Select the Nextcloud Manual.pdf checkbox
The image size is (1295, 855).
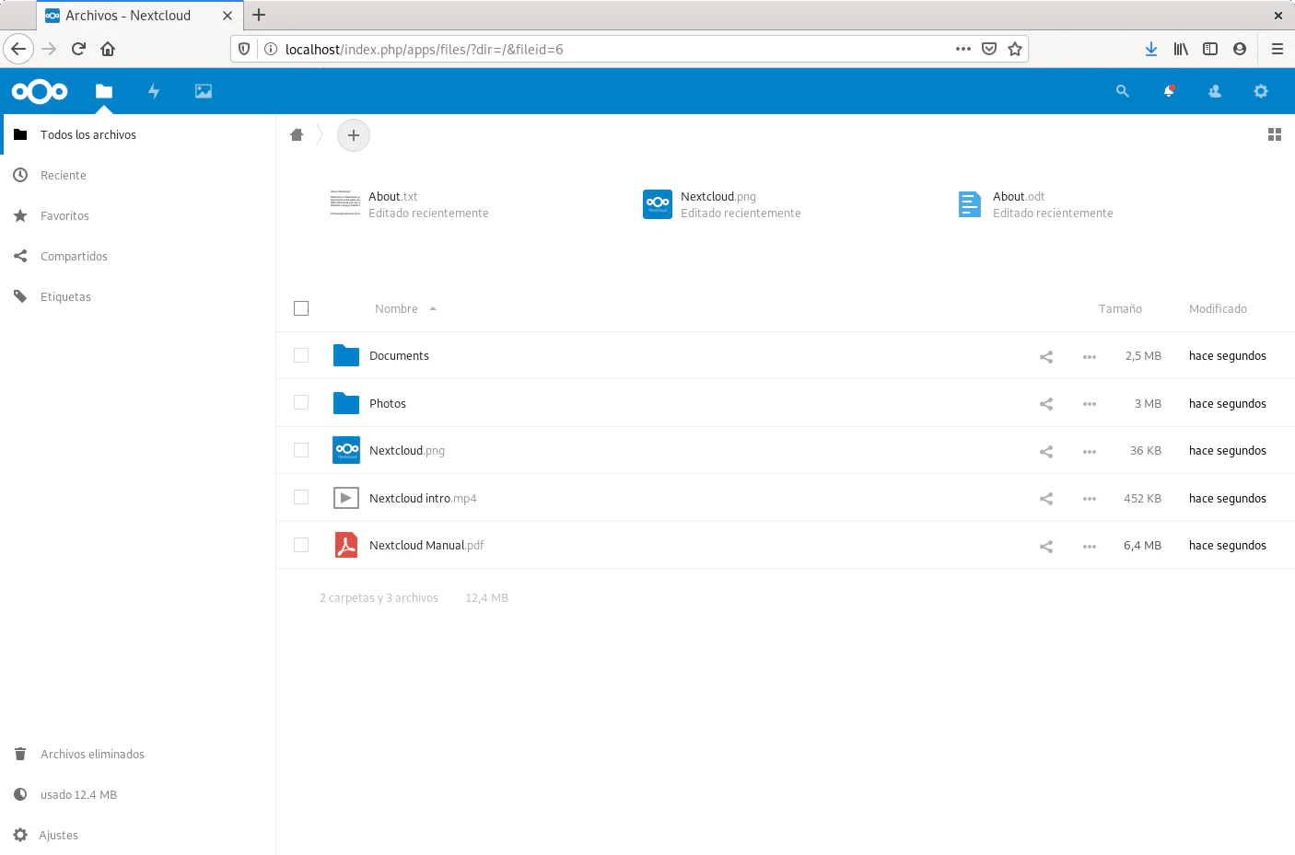[x=301, y=545]
